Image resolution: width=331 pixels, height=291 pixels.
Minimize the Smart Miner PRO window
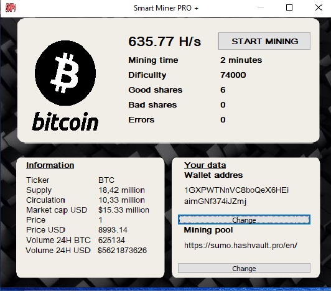pos(261,8)
